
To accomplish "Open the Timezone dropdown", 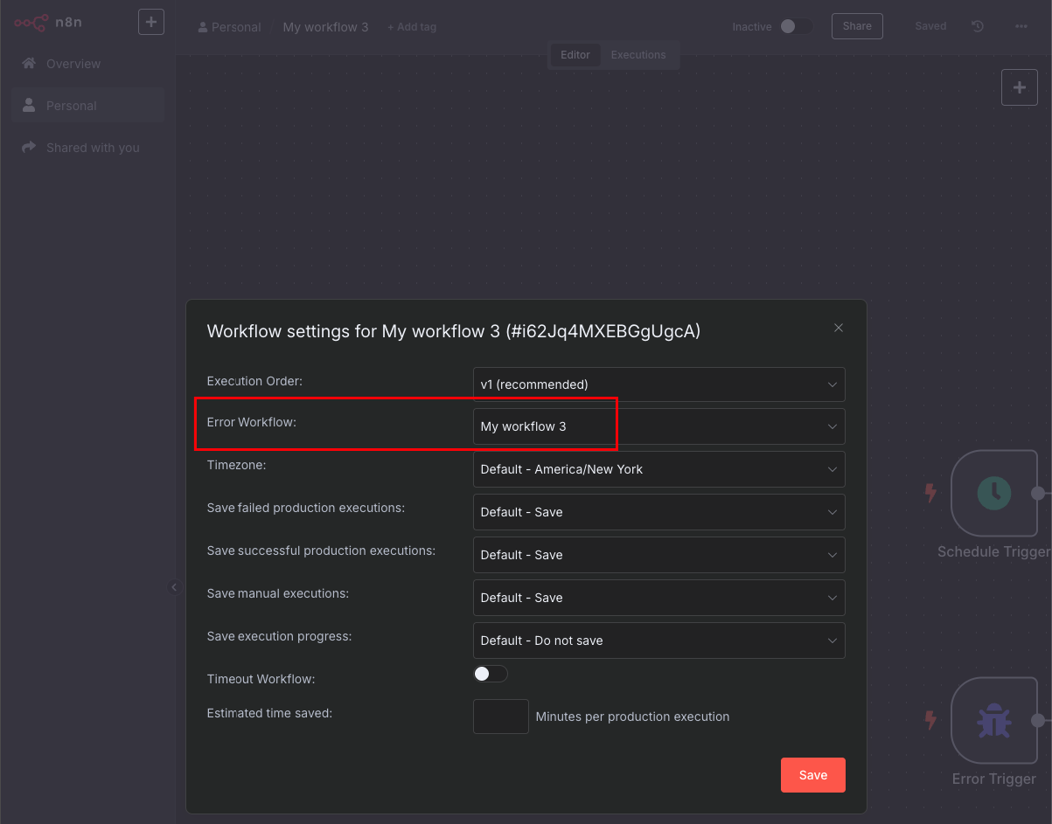I will [659, 469].
